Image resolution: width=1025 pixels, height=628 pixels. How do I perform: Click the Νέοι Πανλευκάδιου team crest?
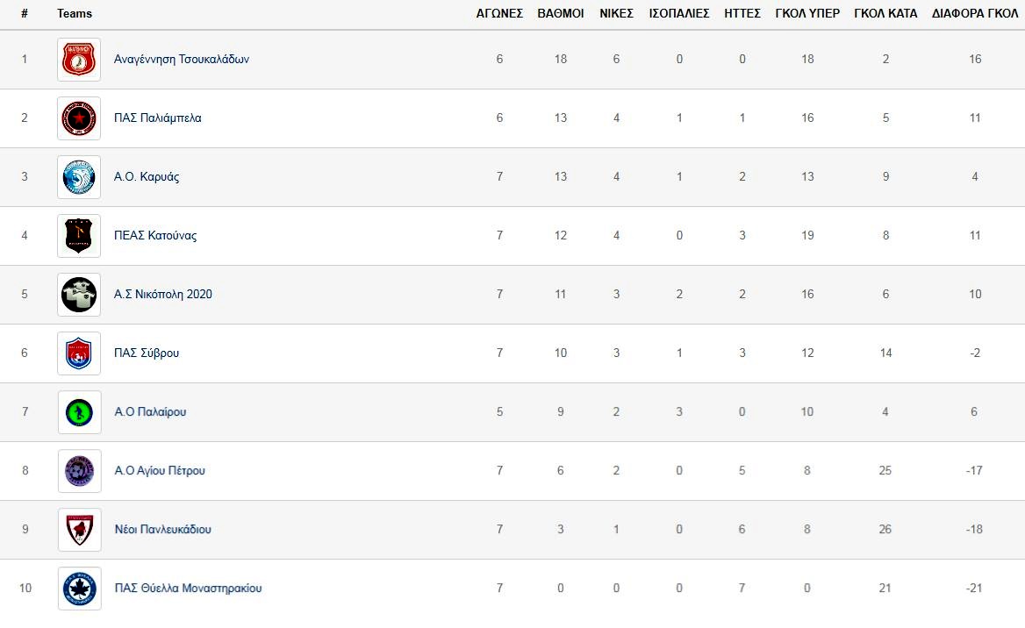pyautogui.click(x=79, y=530)
